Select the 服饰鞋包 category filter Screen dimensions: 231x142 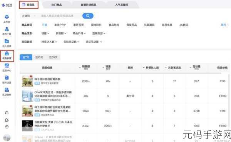click(x=96, y=25)
